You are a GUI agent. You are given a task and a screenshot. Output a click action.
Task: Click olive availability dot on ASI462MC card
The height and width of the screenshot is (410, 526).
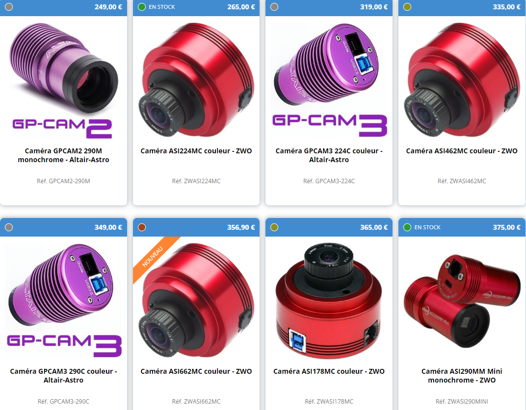[x=407, y=7]
